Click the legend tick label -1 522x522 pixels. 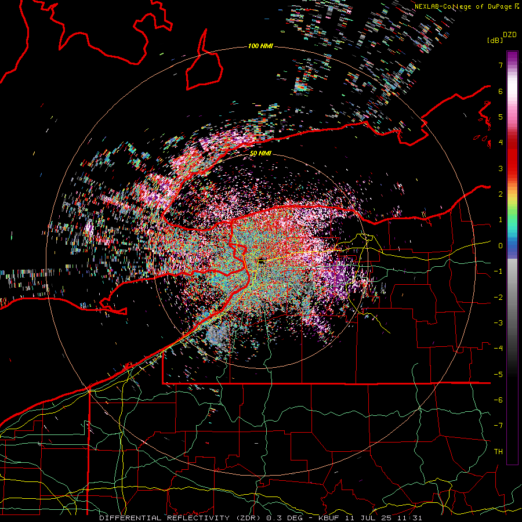[498, 271]
